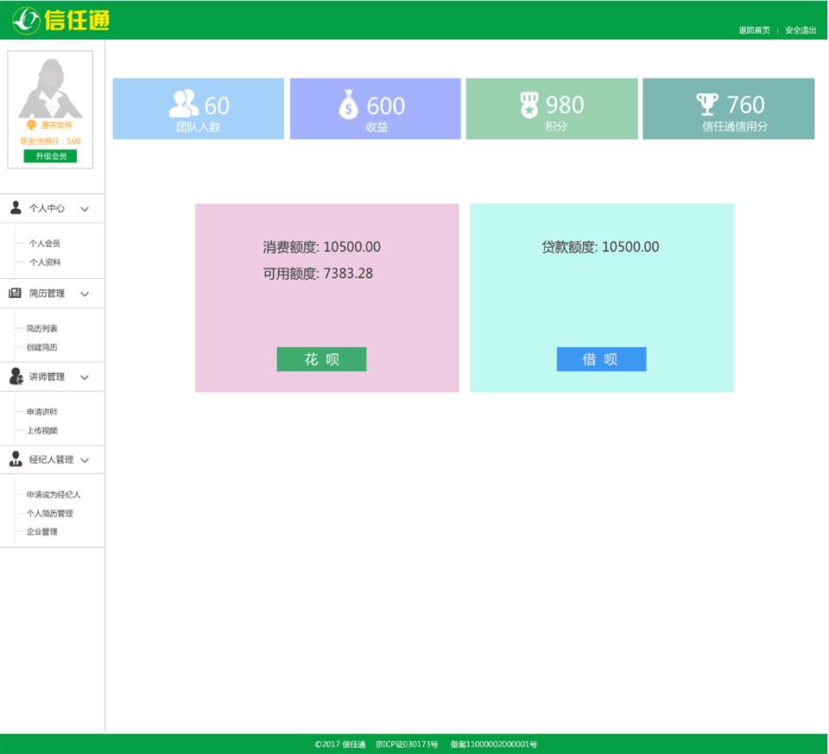The image size is (829, 754).
Task: Click the lecturer icon beside 讲师管理
Action: (x=16, y=377)
